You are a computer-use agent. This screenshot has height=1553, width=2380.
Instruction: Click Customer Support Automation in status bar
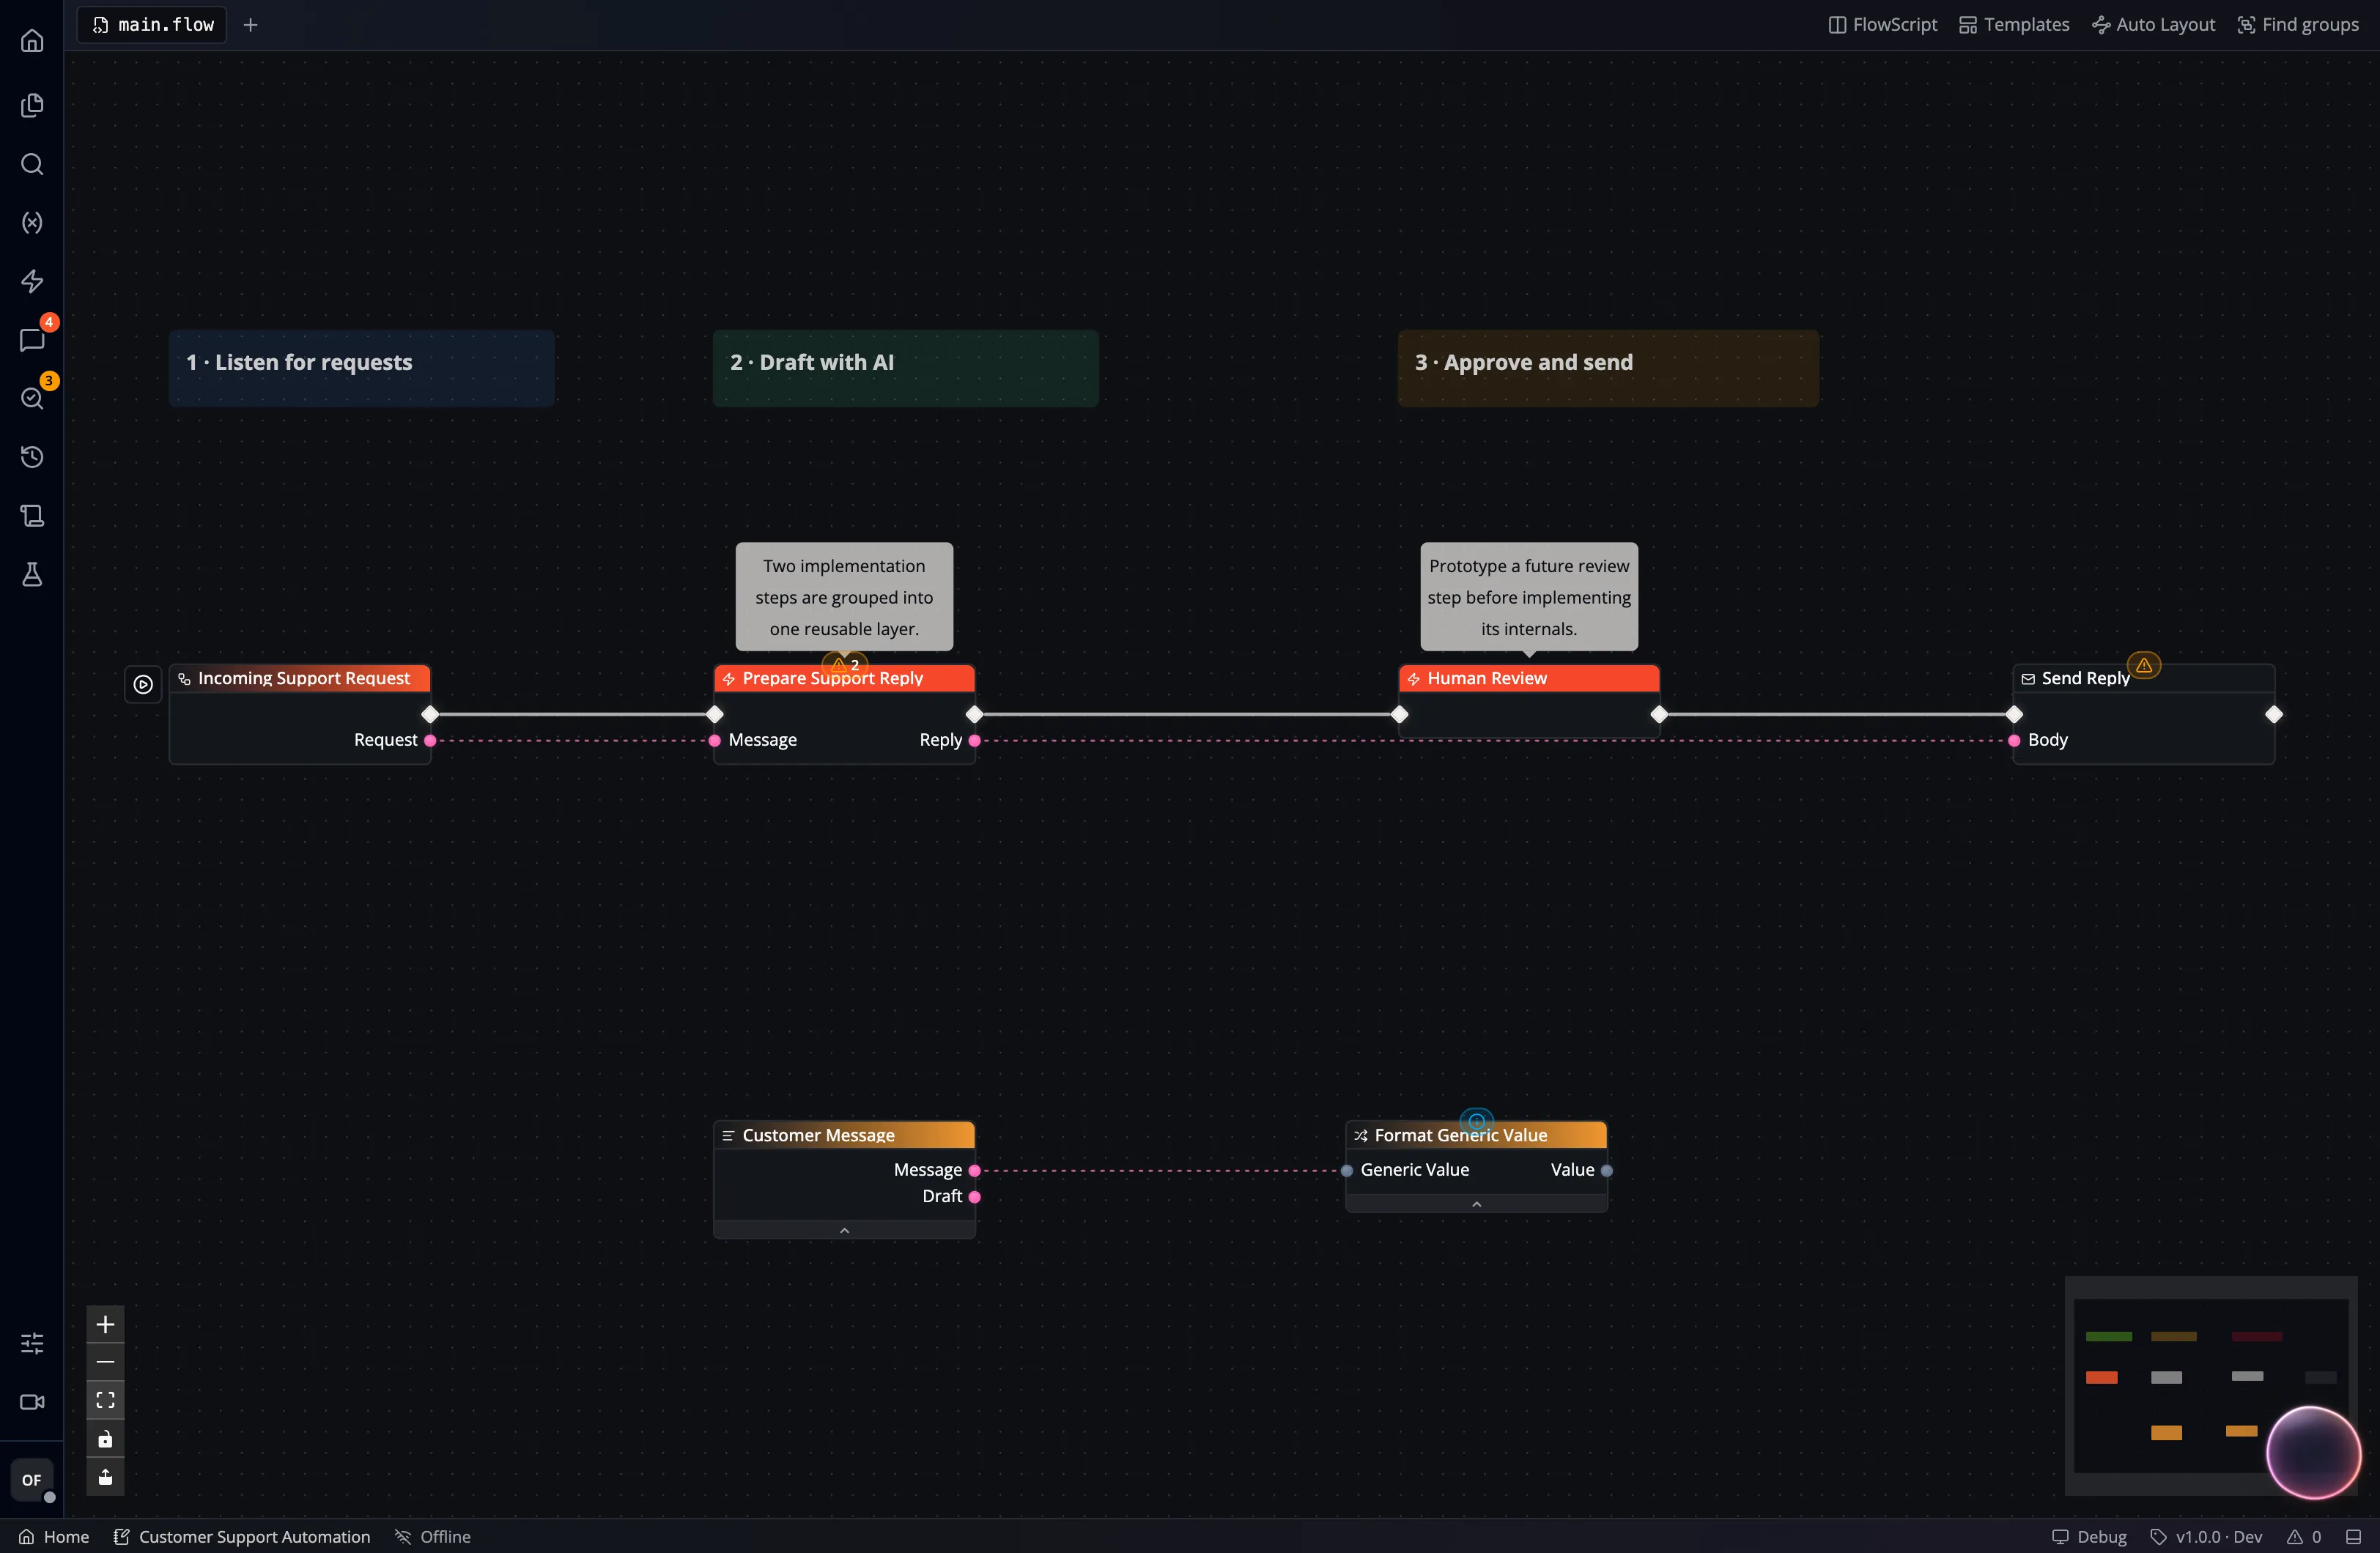242,1537
